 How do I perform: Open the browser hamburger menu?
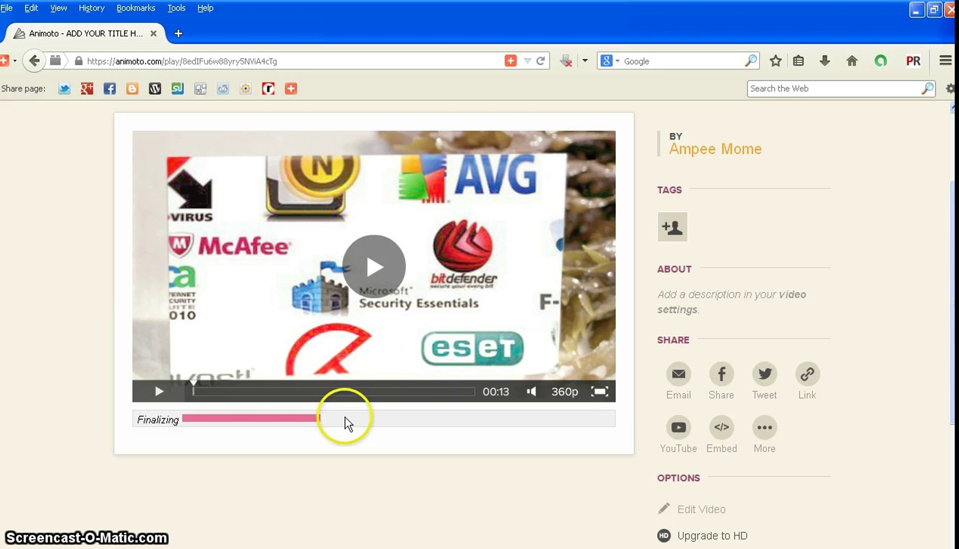945,61
